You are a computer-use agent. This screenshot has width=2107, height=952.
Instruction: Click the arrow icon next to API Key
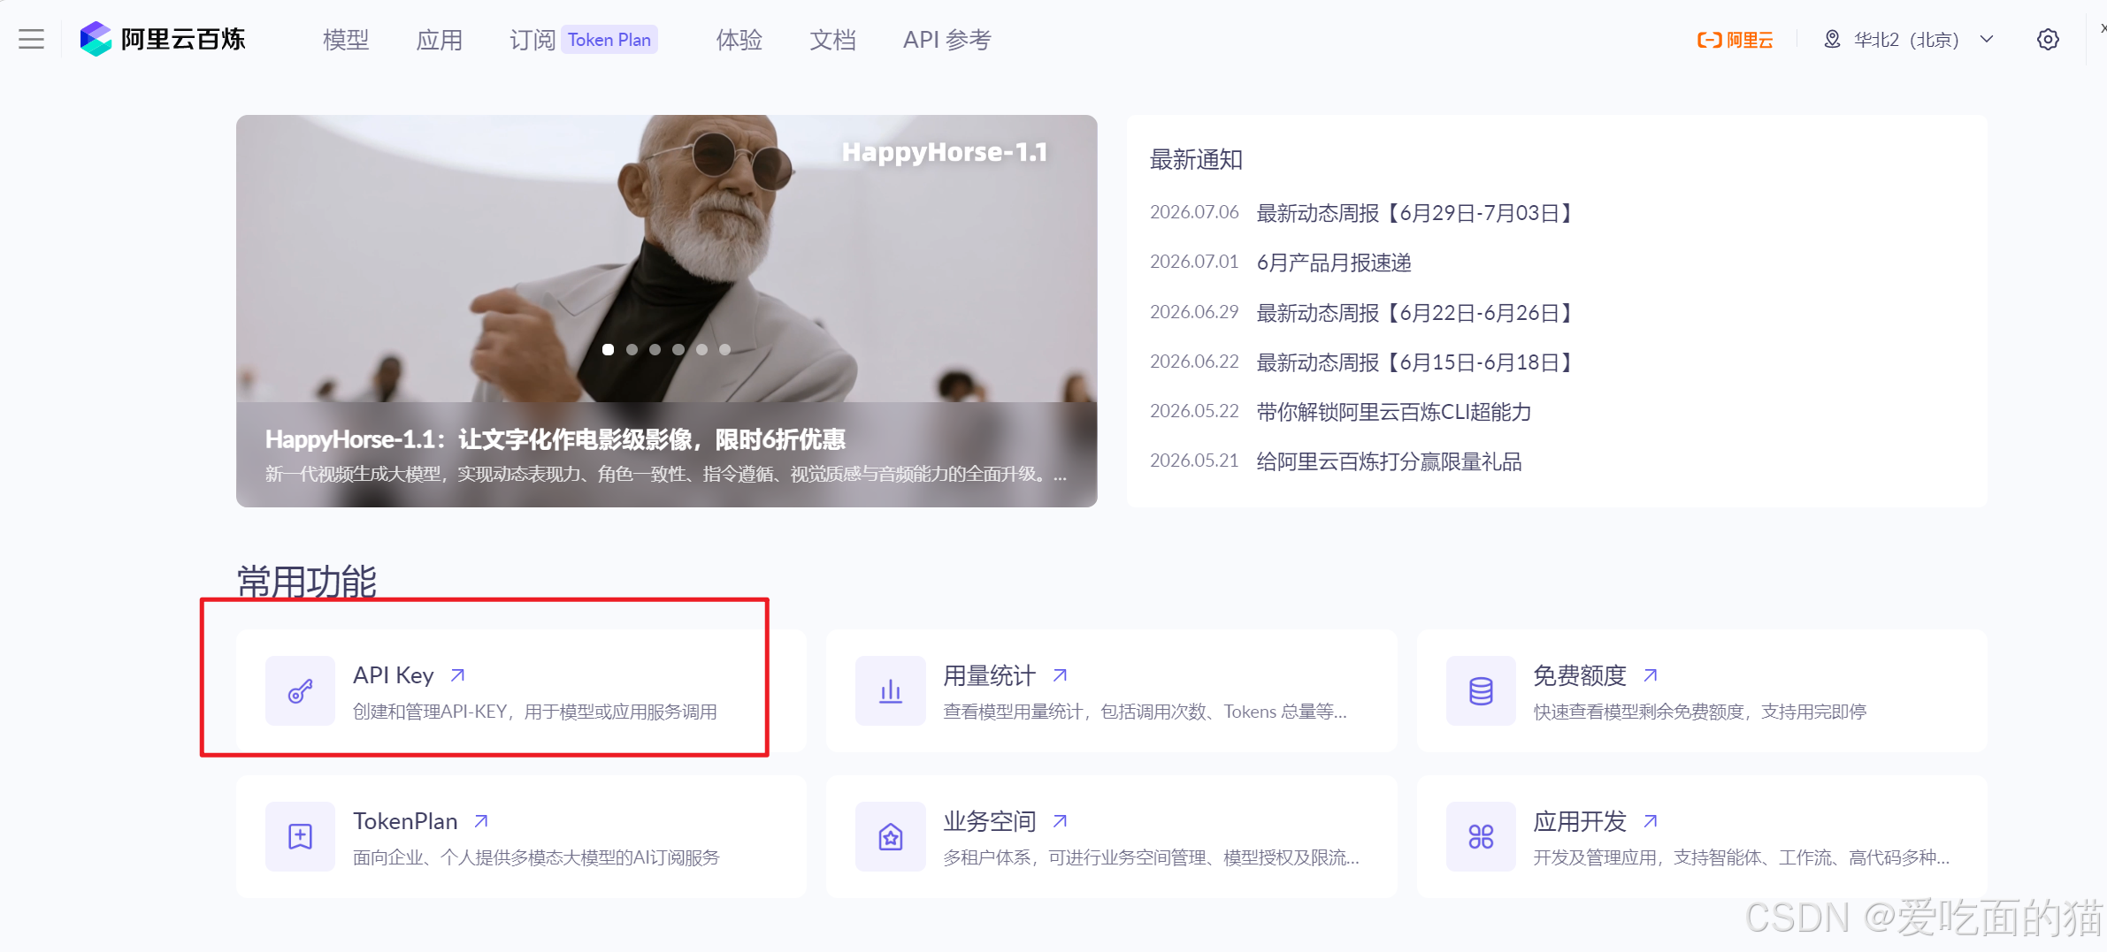(x=457, y=675)
